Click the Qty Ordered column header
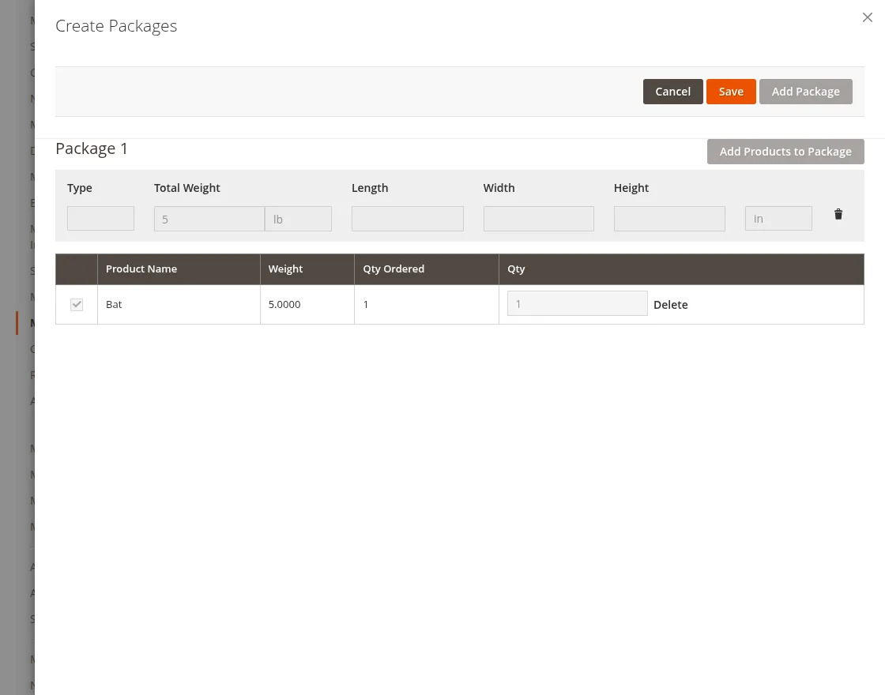This screenshot has width=885, height=695. (x=427, y=269)
